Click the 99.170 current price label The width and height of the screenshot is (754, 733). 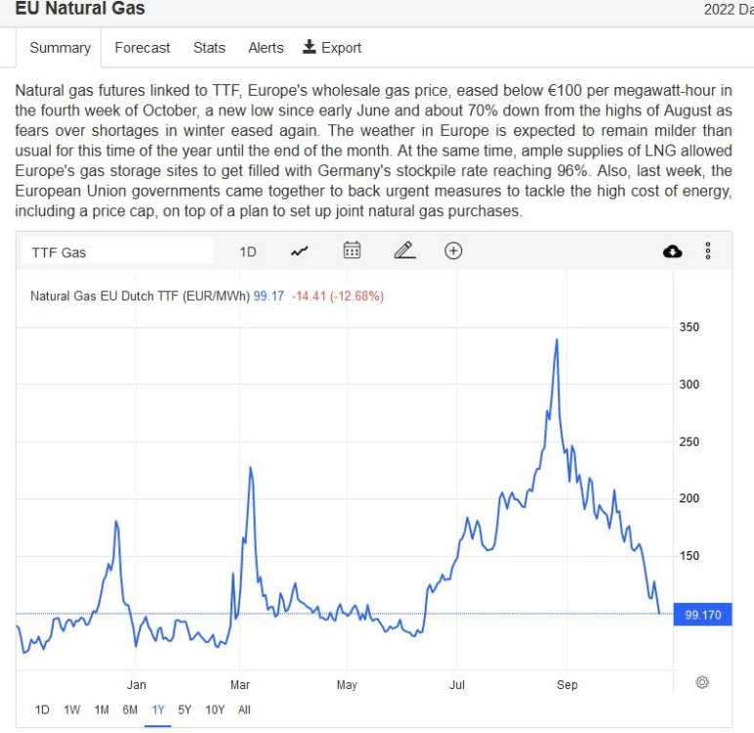pos(702,615)
